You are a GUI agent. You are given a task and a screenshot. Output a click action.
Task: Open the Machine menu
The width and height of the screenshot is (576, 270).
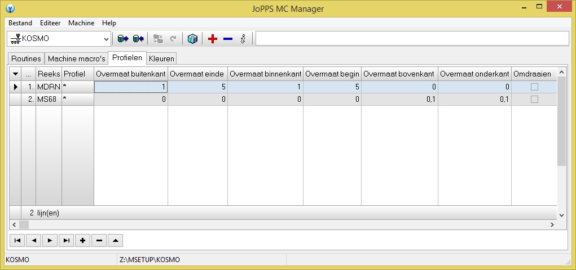coord(81,22)
